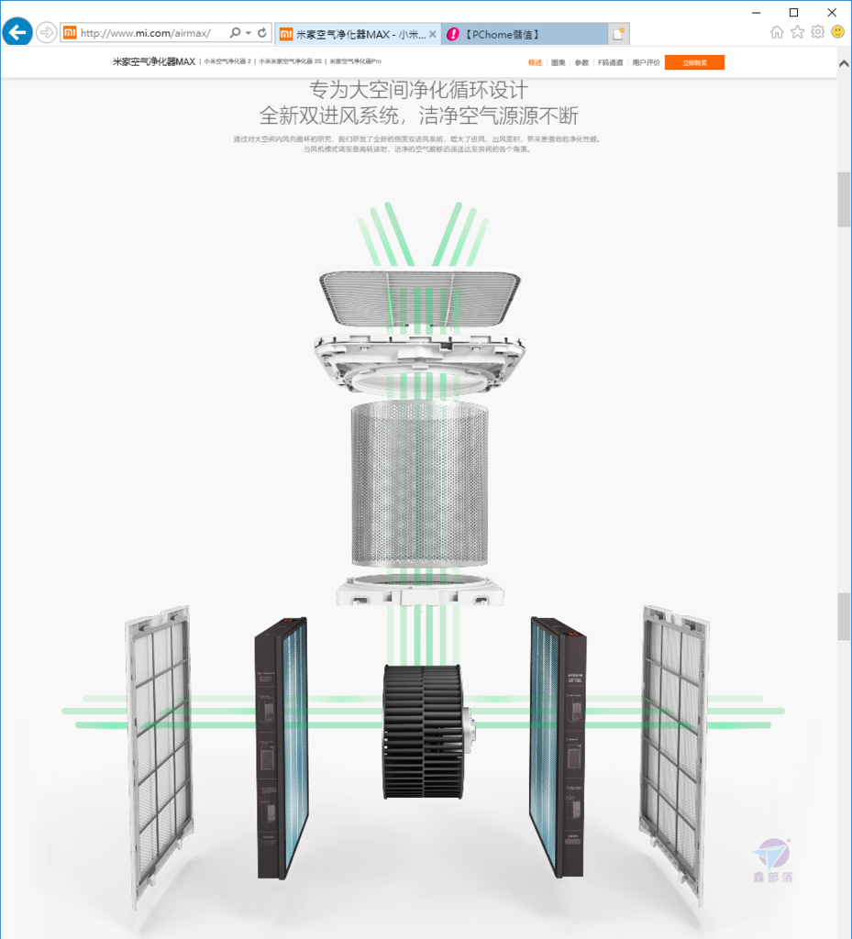The height and width of the screenshot is (939, 852).
Task: Minimize the browser window
Action: click(757, 13)
